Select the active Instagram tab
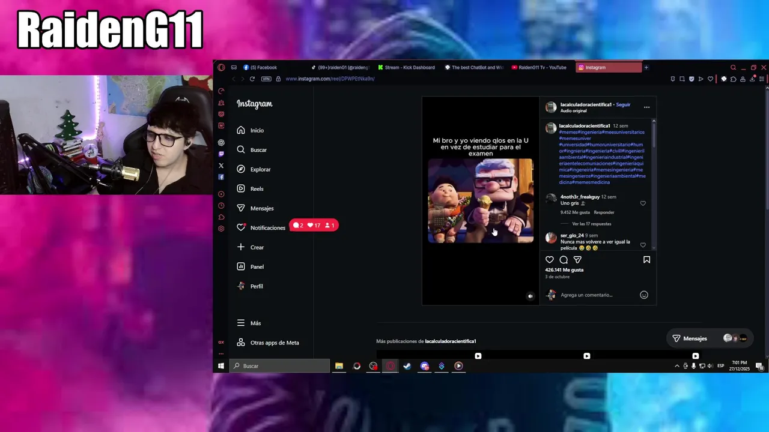 point(609,68)
